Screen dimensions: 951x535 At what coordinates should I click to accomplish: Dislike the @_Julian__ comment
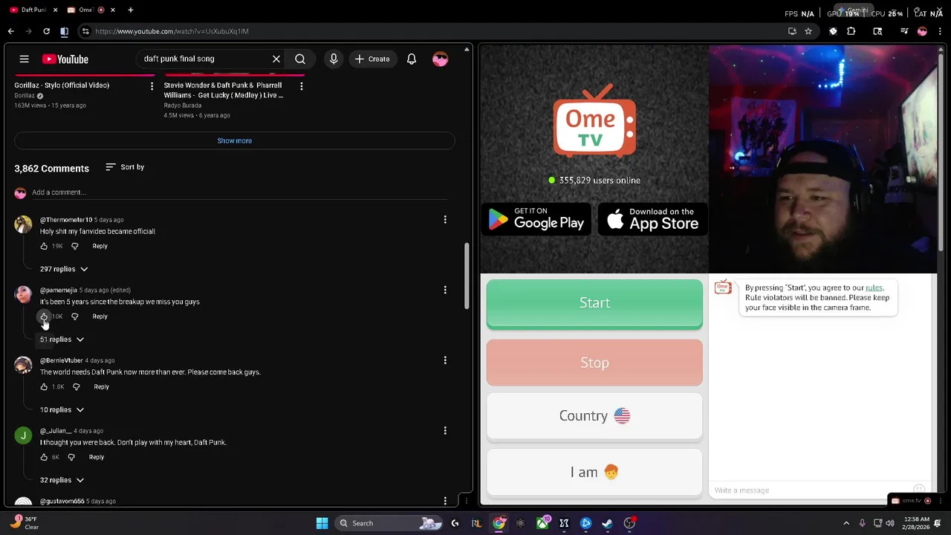[71, 458]
